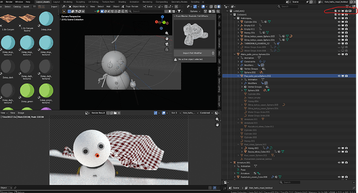Hide Cylinder.006 with its eye icon
Image resolution: width=358 pixels, height=193 pixels.
coord(339,22)
